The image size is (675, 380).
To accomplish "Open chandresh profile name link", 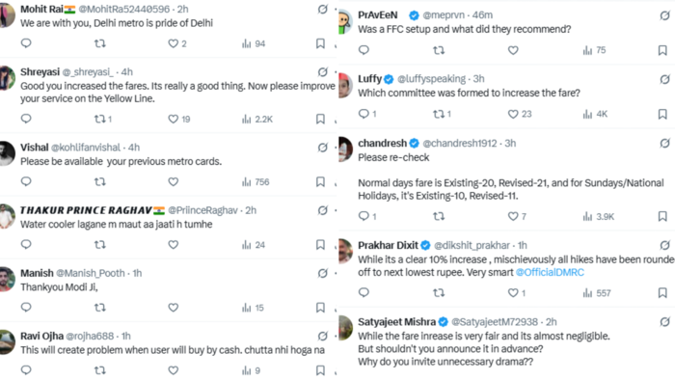I will pyautogui.click(x=382, y=144).
